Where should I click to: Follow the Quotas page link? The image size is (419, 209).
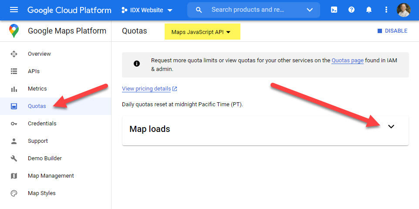pyautogui.click(x=348, y=61)
